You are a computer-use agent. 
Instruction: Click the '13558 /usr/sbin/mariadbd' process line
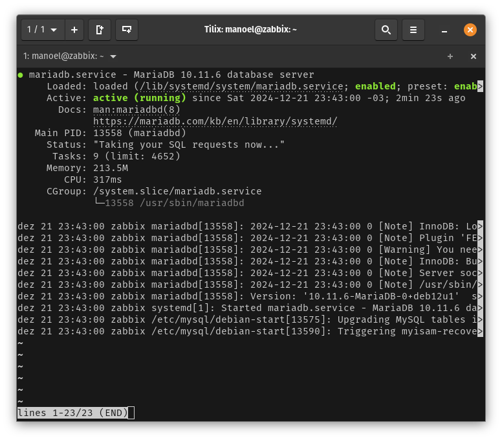tap(175, 203)
